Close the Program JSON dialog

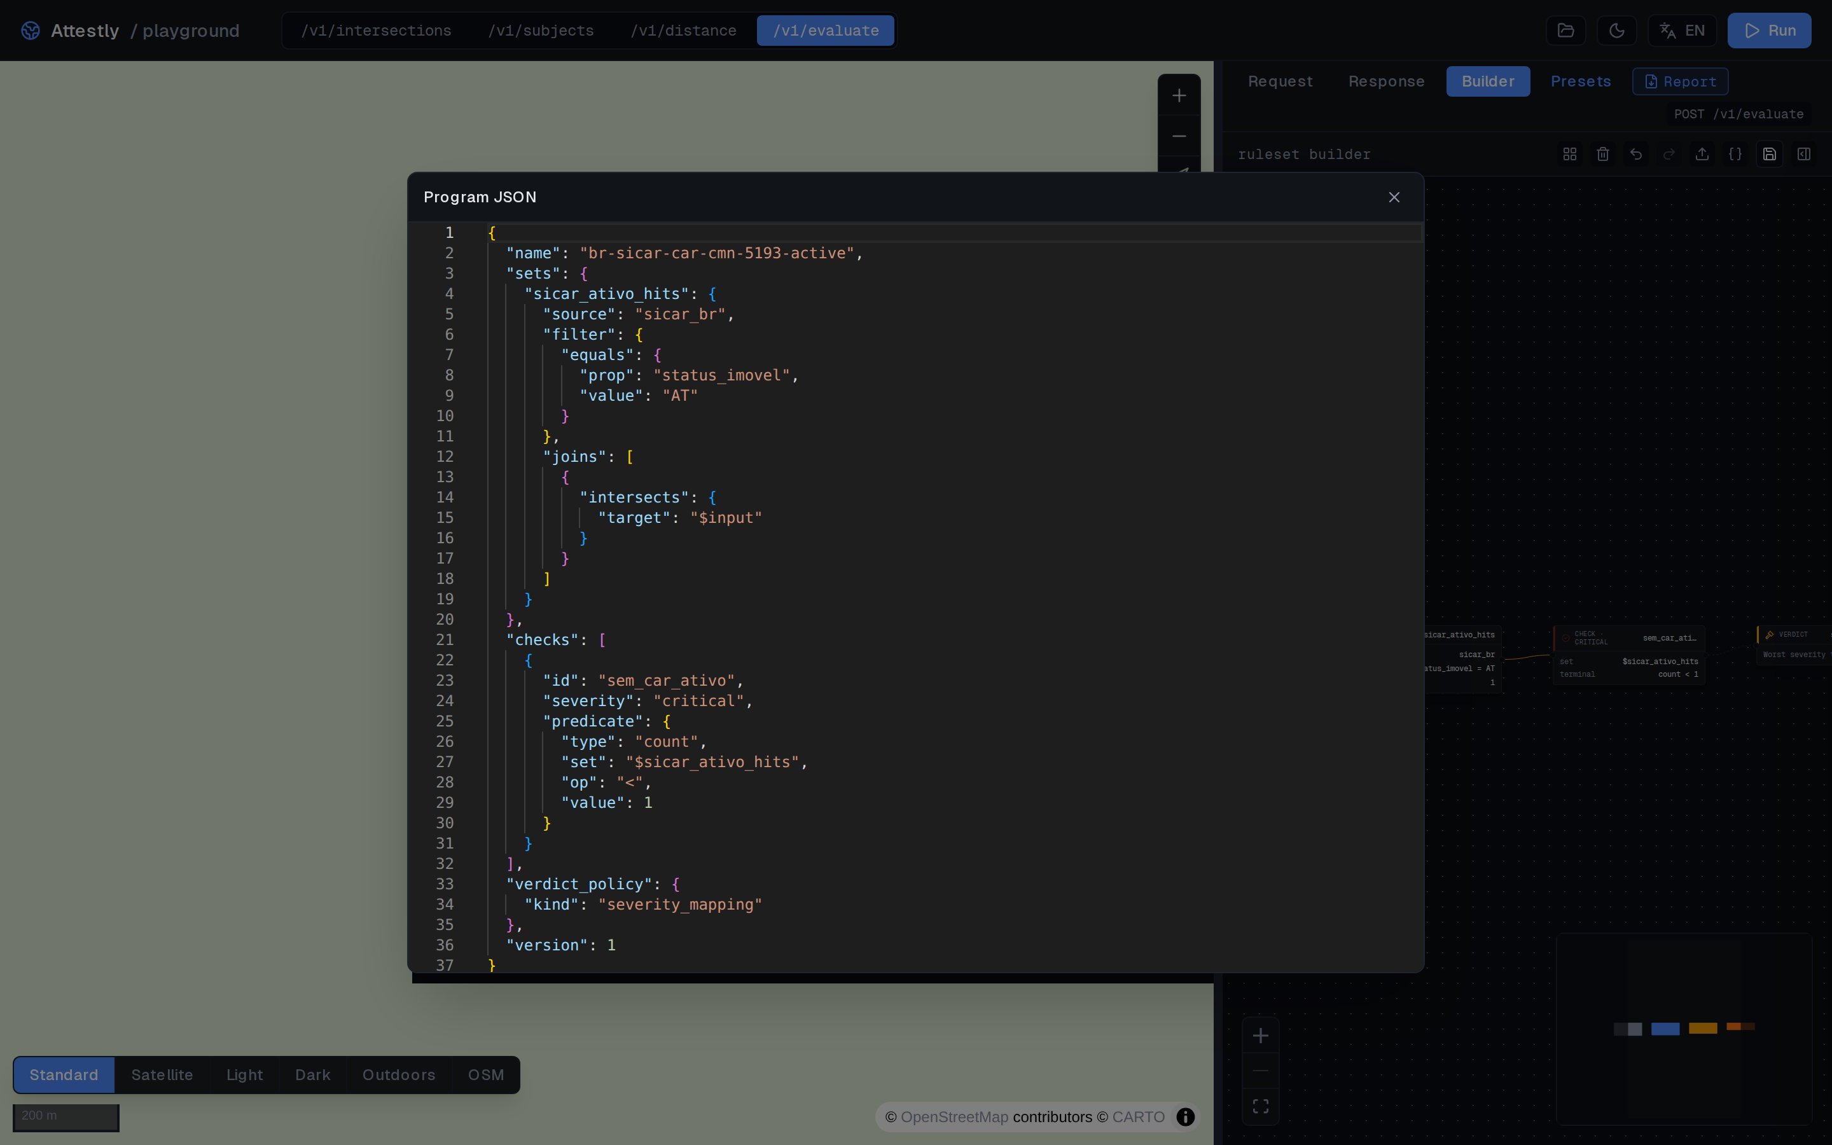click(x=1394, y=197)
